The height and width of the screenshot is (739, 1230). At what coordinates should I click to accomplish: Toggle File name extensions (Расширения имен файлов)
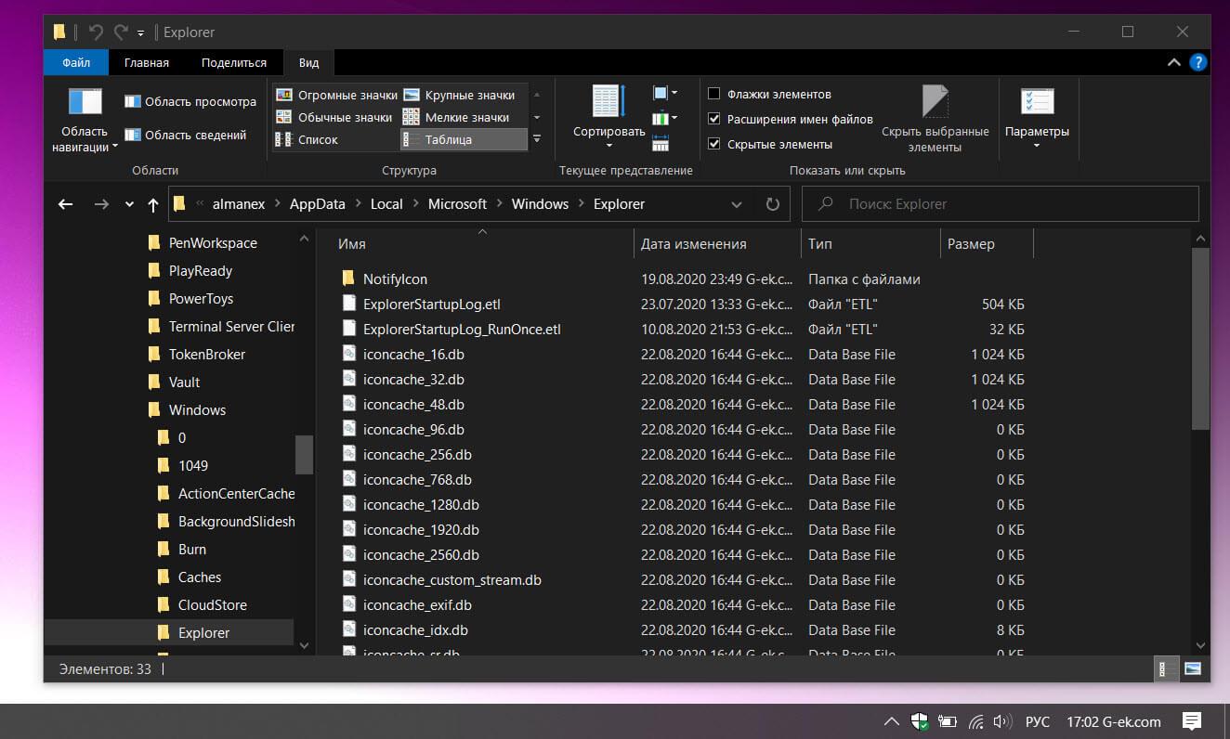(x=790, y=119)
